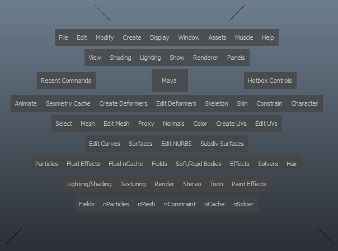The image size is (338, 251).
Task: Open the nSolver menu
Action: point(243,204)
